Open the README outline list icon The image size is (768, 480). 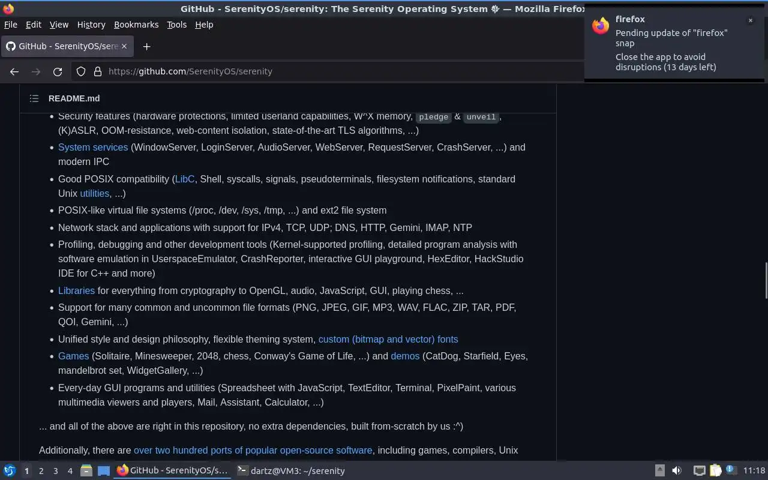pos(34,98)
